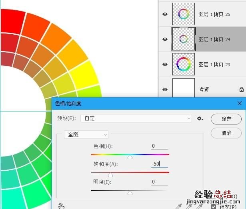
Task: Hide layer 图层 1 拷贝 24
Action: [165, 39]
